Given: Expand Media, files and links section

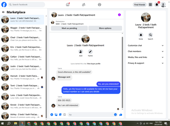Looking at the screenshot, I should (146, 57).
